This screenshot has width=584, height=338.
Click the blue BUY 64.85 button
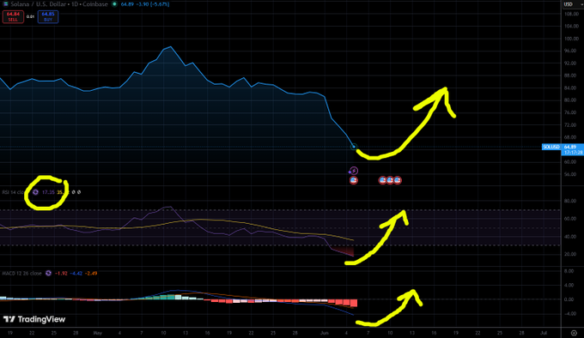tap(48, 17)
